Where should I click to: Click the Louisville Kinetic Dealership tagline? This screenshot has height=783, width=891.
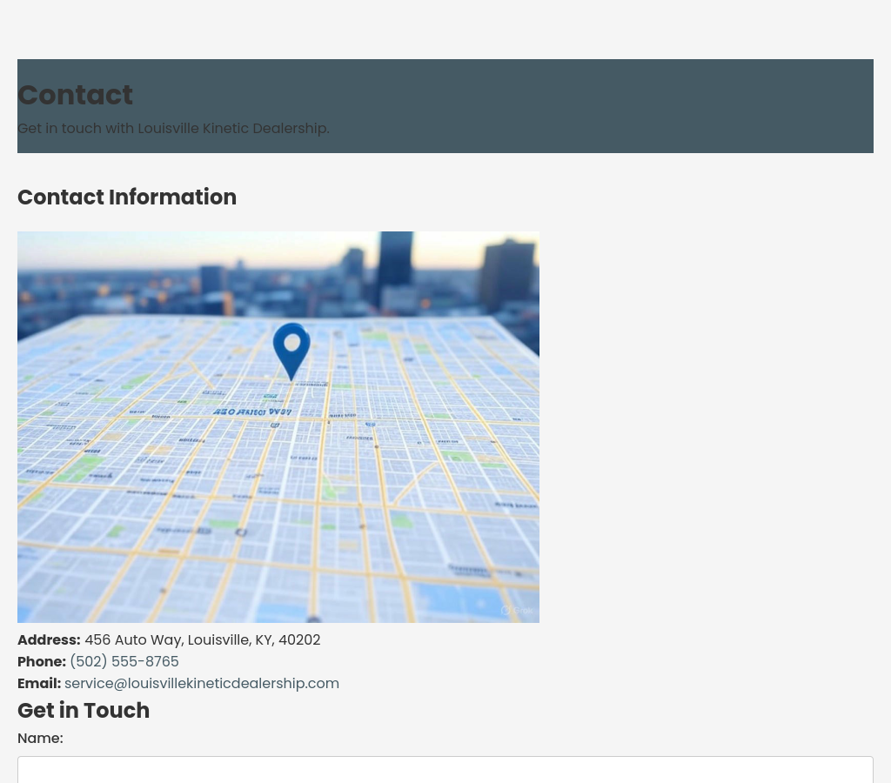point(173,128)
